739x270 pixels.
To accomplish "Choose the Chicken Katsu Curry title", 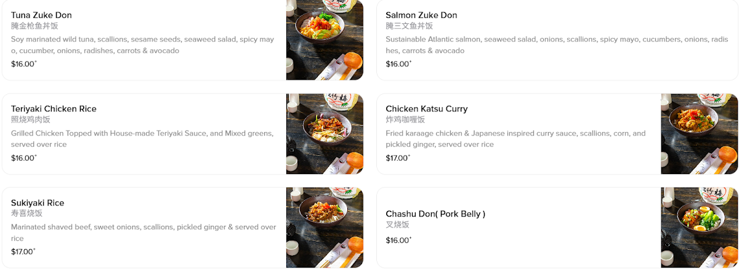I will (x=426, y=109).
